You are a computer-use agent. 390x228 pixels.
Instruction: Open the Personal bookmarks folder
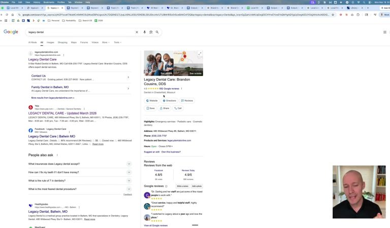coord(53,21)
